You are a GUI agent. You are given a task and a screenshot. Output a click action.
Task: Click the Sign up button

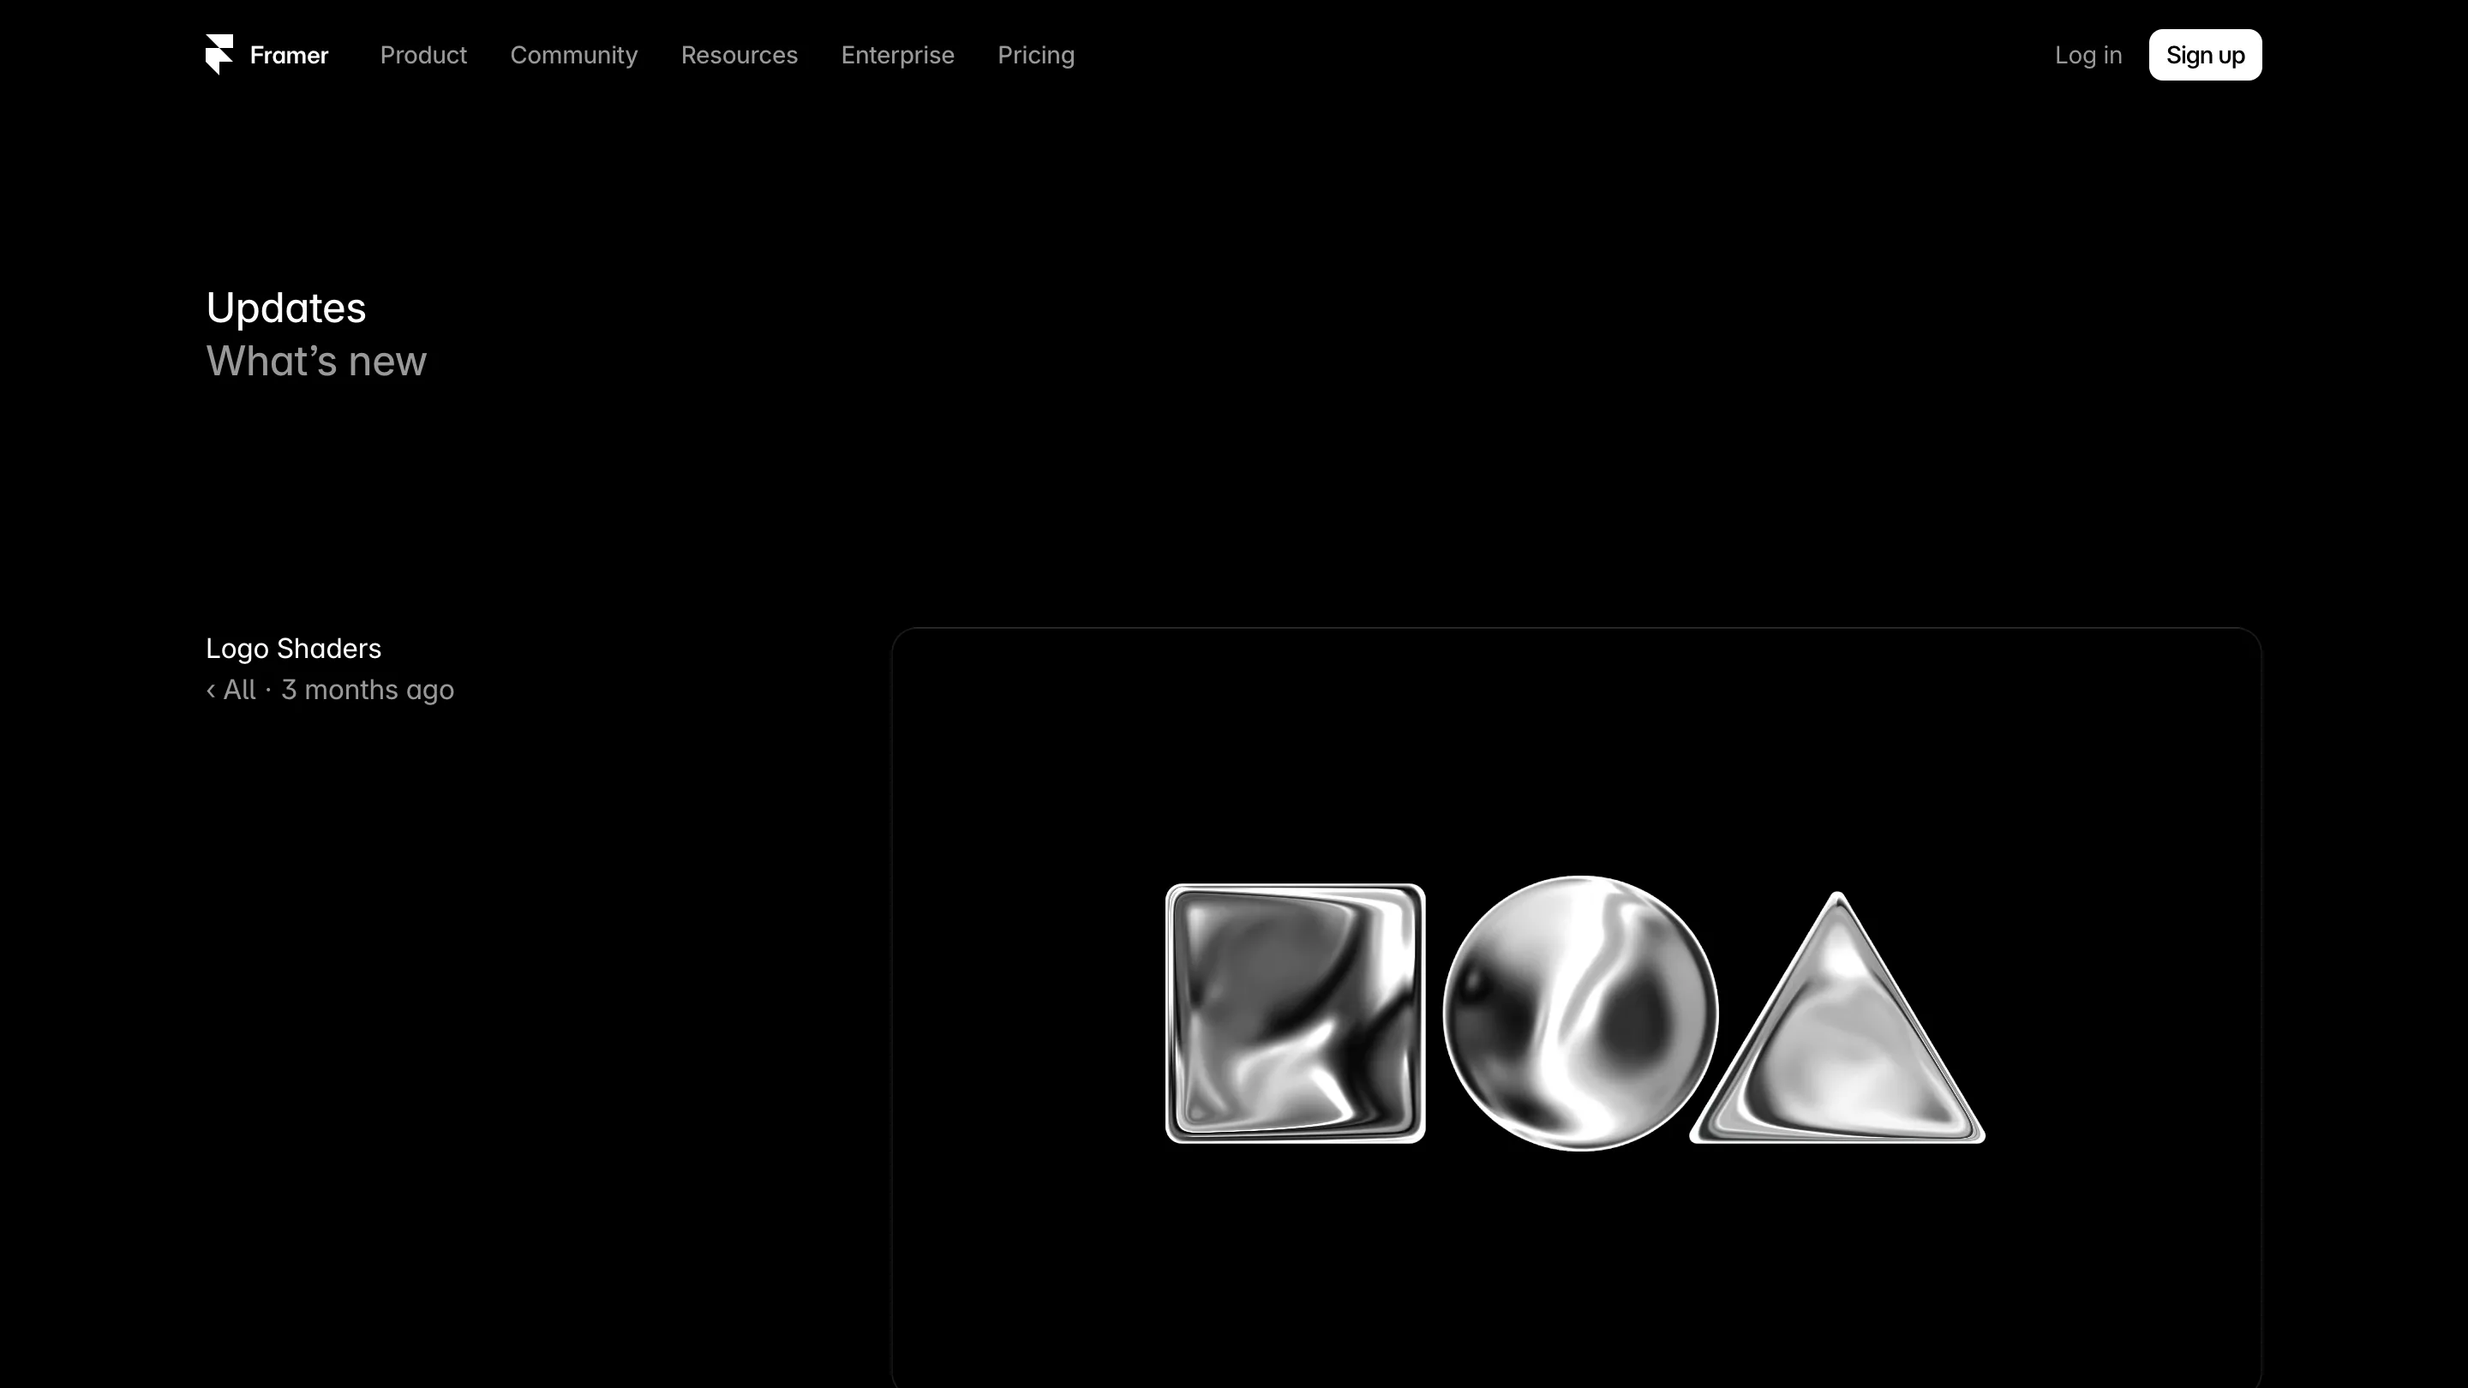coord(2206,56)
